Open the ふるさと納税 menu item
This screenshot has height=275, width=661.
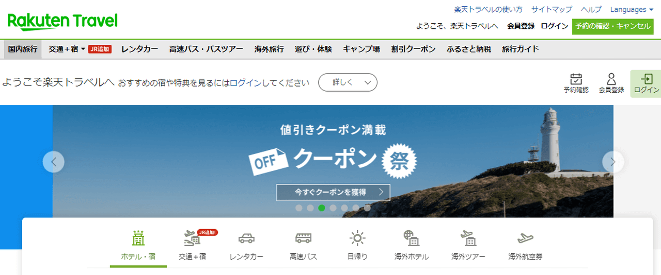tap(469, 49)
